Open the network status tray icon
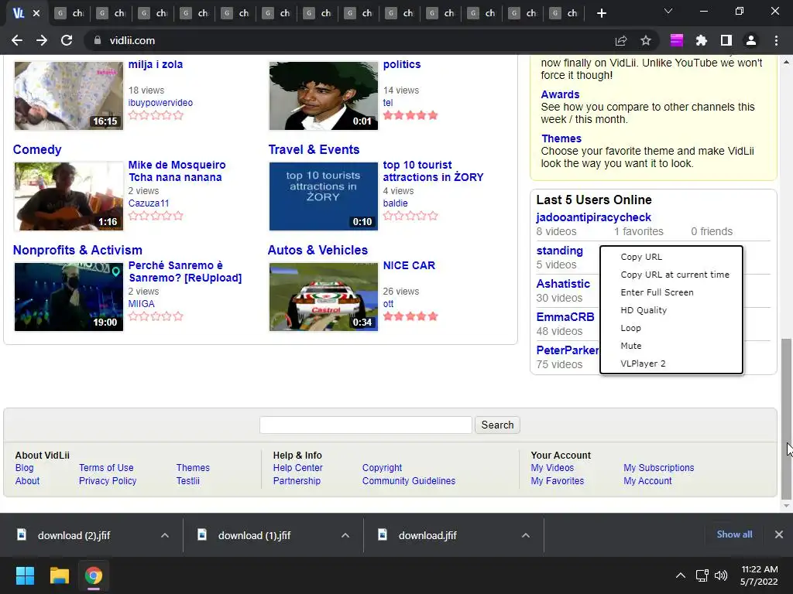793x594 pixels. [x=702, y=575]
